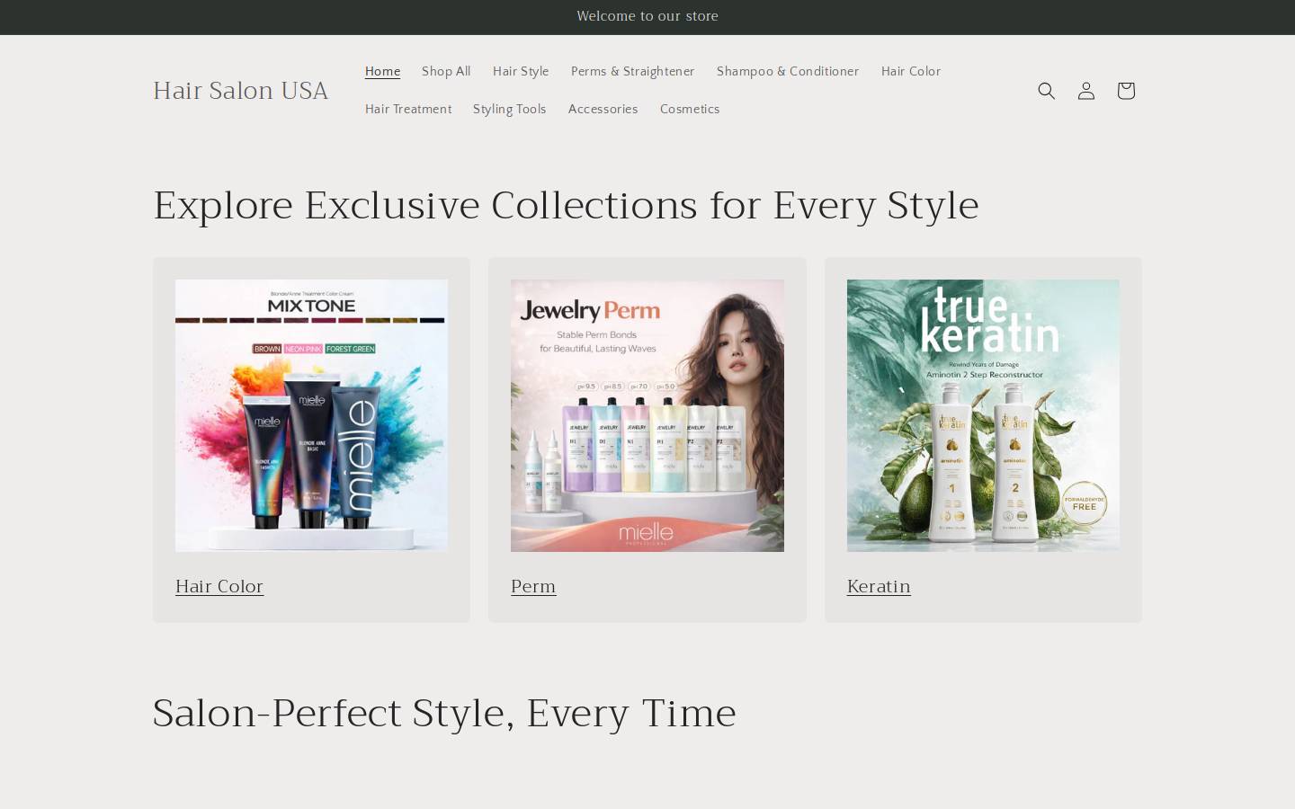Click the True Keratin product image
1295x809 pixels.
[983, 415]
